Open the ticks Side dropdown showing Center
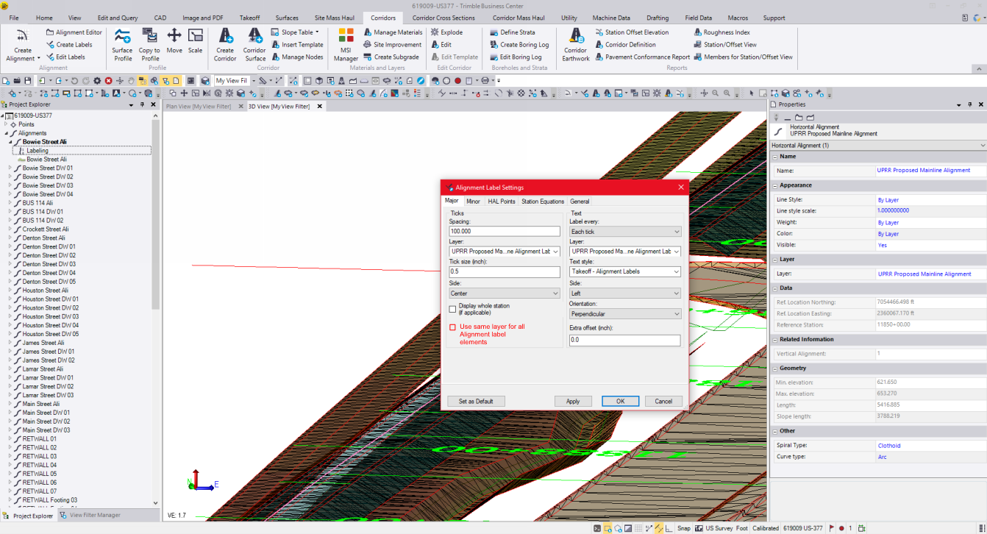987x534 pixels. (x=505, y=293)
